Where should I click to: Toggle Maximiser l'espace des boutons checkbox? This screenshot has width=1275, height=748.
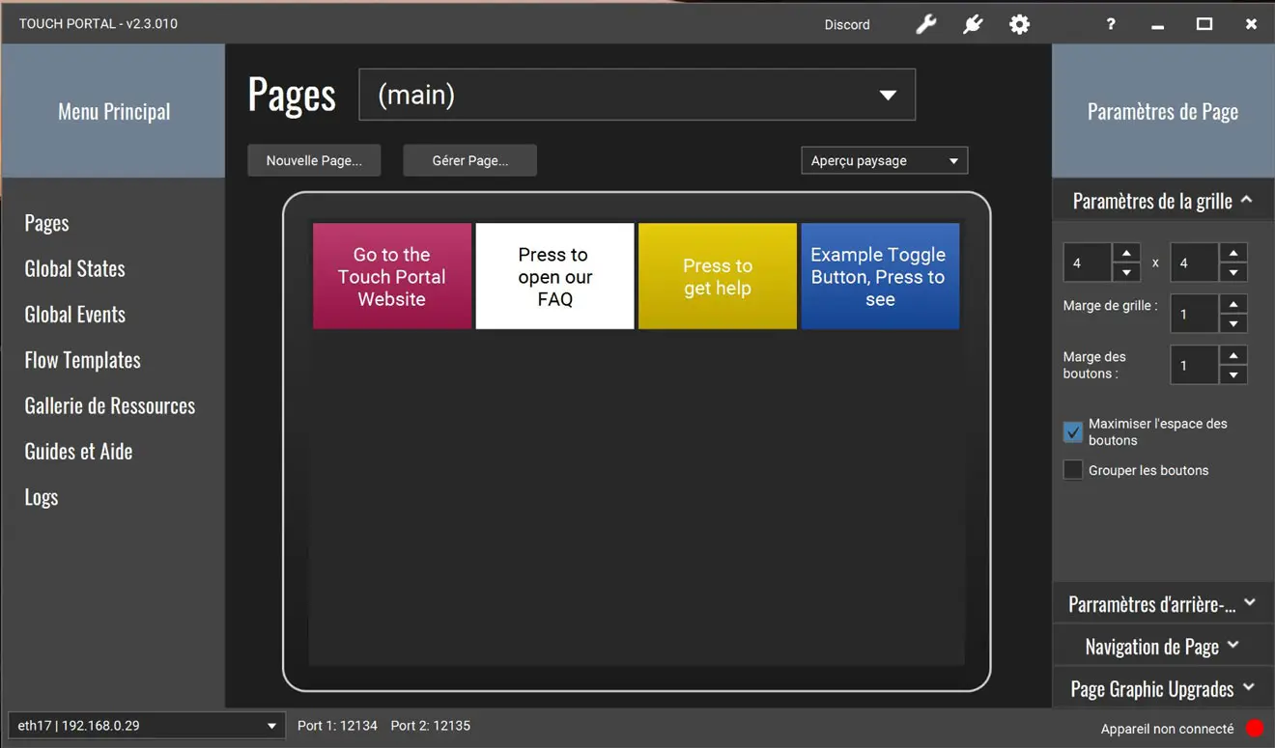[x=1073, y=431]
